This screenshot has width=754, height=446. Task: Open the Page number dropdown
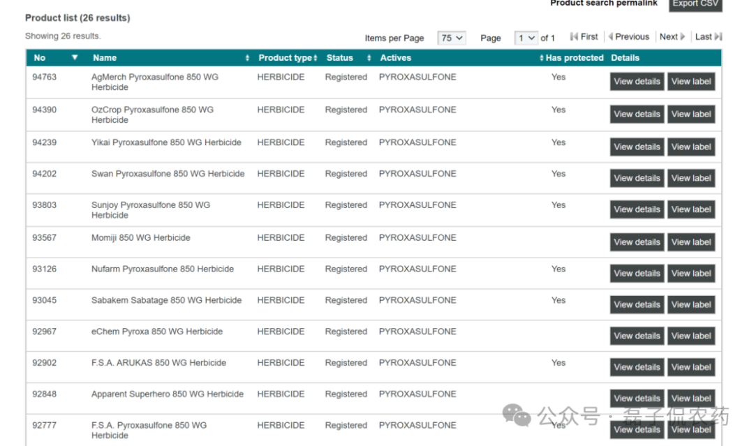click(526, 38)
